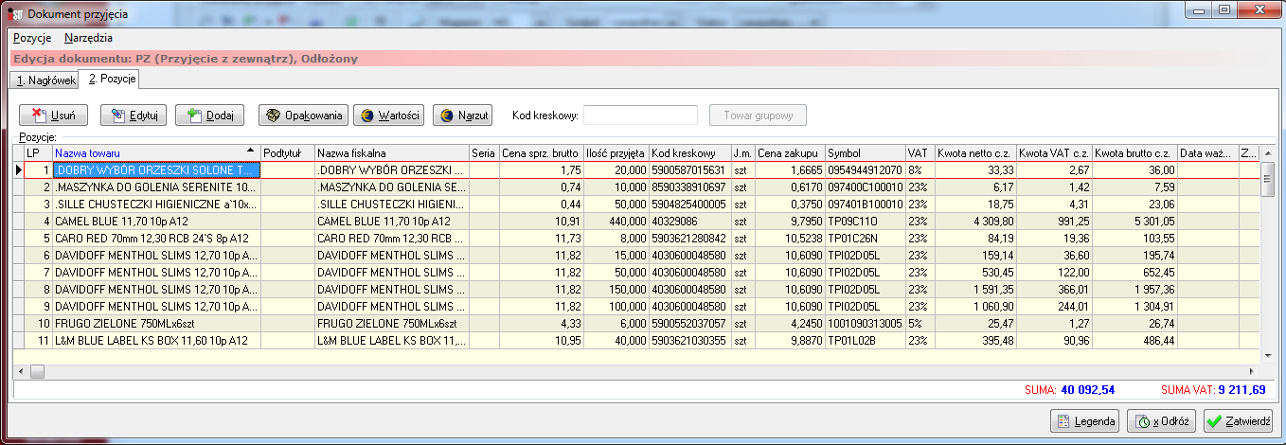This screenshot has width=1286, height=445.
Task: Click the Seria column header
Action: point(483,152)
